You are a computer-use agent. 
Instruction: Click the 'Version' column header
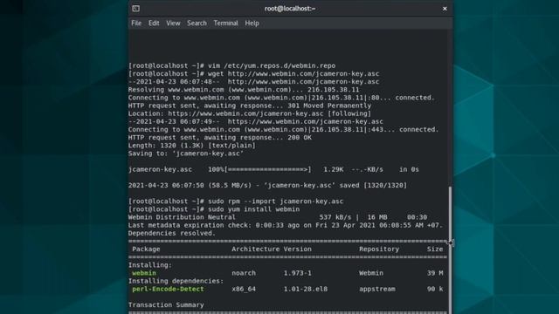pyautogui.click(x=298, y=249)
